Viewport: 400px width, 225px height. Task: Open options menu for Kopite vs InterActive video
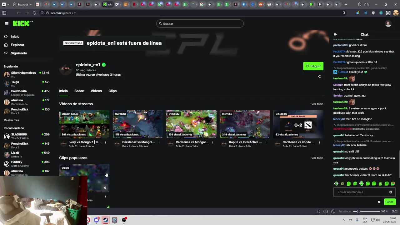coord(266,142)
